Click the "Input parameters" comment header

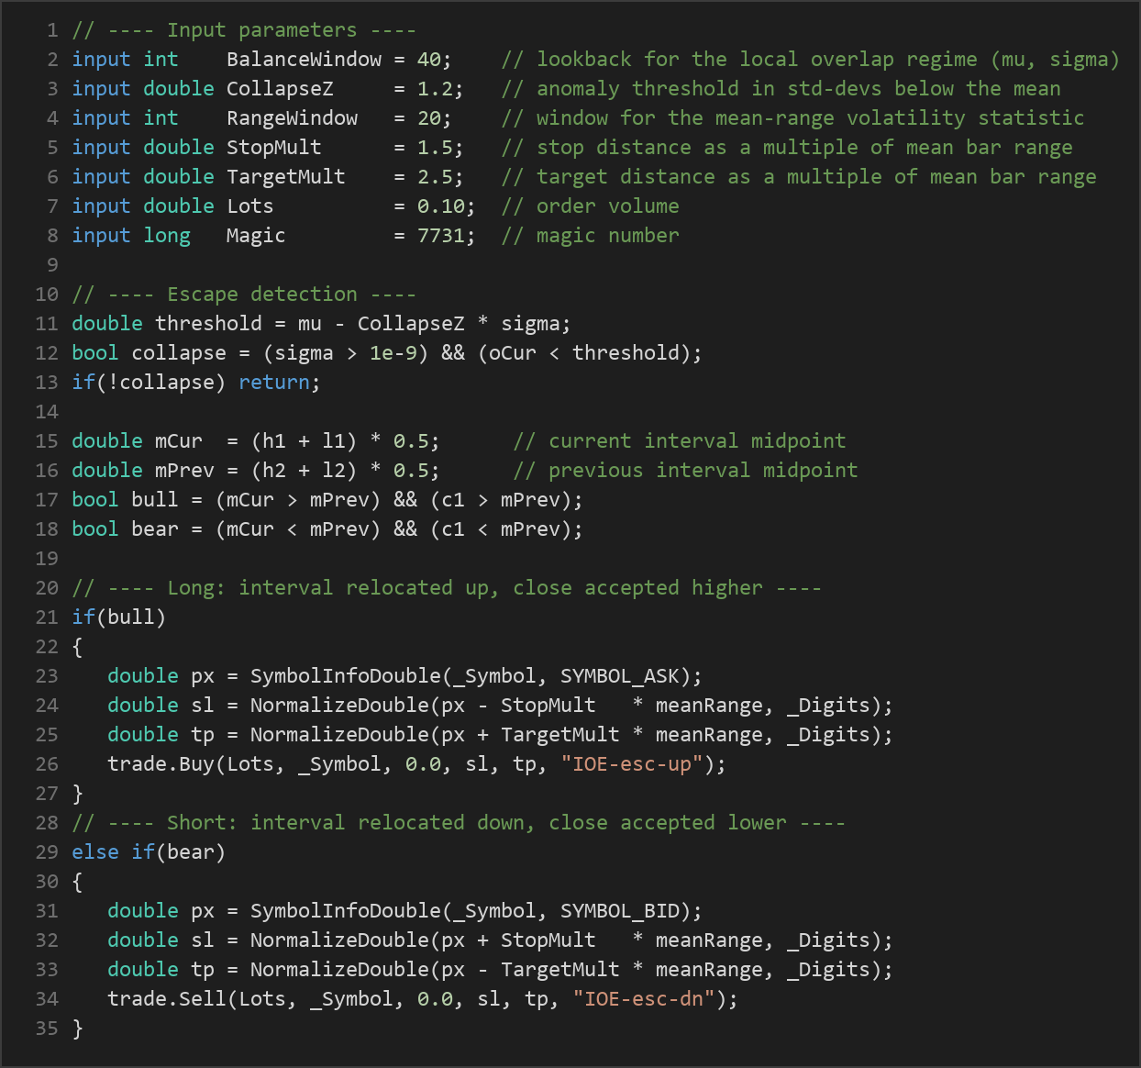click(244, 30)
